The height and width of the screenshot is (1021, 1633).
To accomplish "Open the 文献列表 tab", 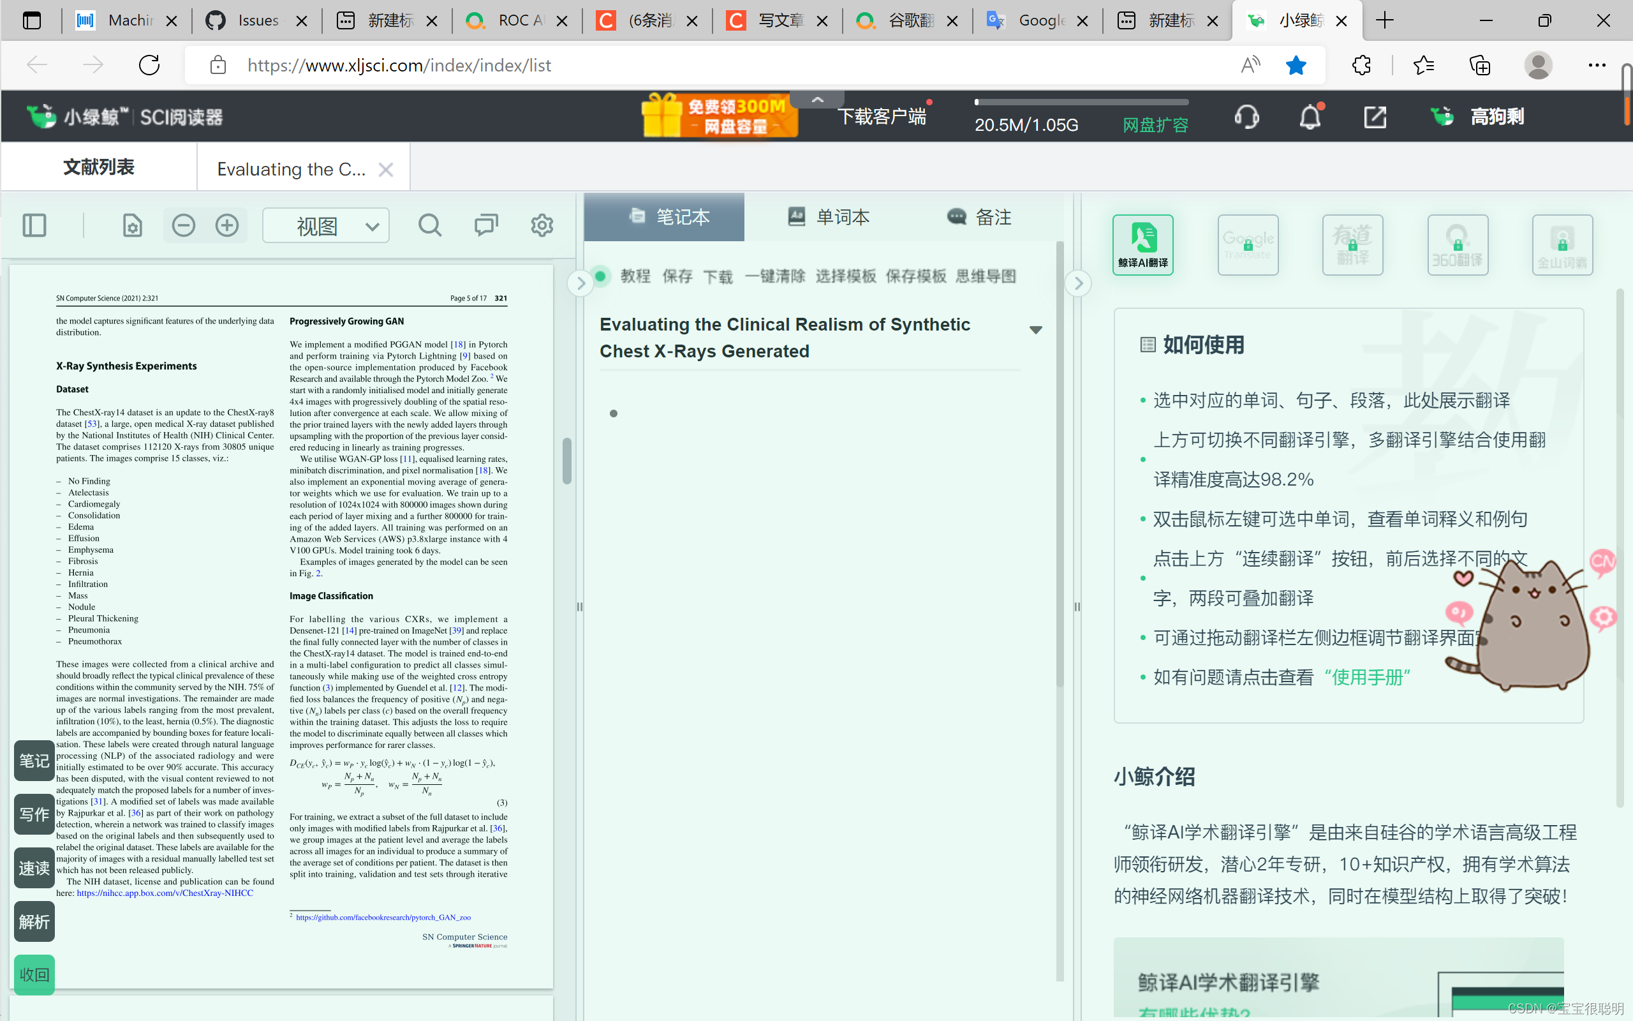I will tap(98, 167).
